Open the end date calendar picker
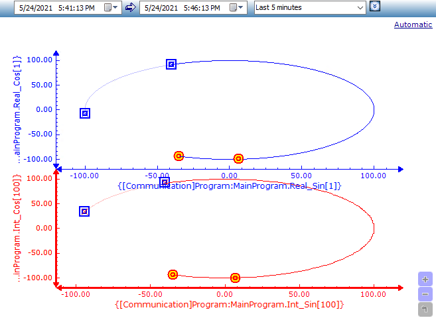Viewport: 436px width, 320px height. pos(233,7)
